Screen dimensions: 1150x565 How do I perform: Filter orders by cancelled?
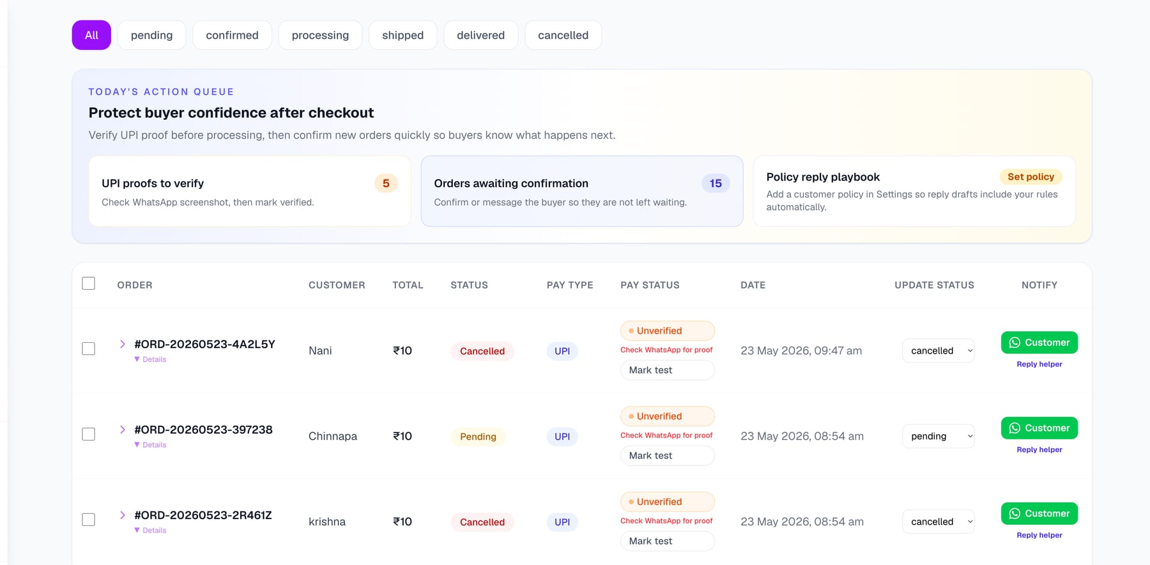tap(563, 35)
